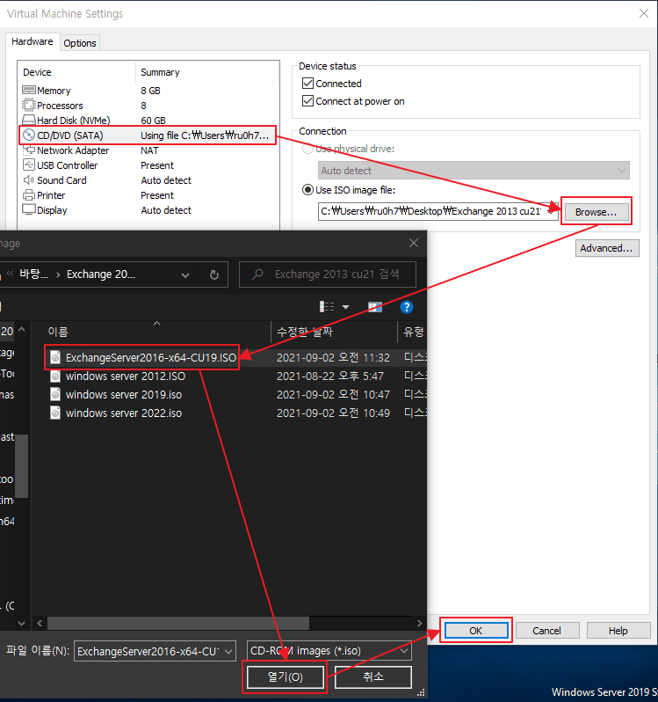Click the 바탕... breadcrumb folder
Image resolution: width=658 pixels, height=702 pixels.
pos(34,274)
